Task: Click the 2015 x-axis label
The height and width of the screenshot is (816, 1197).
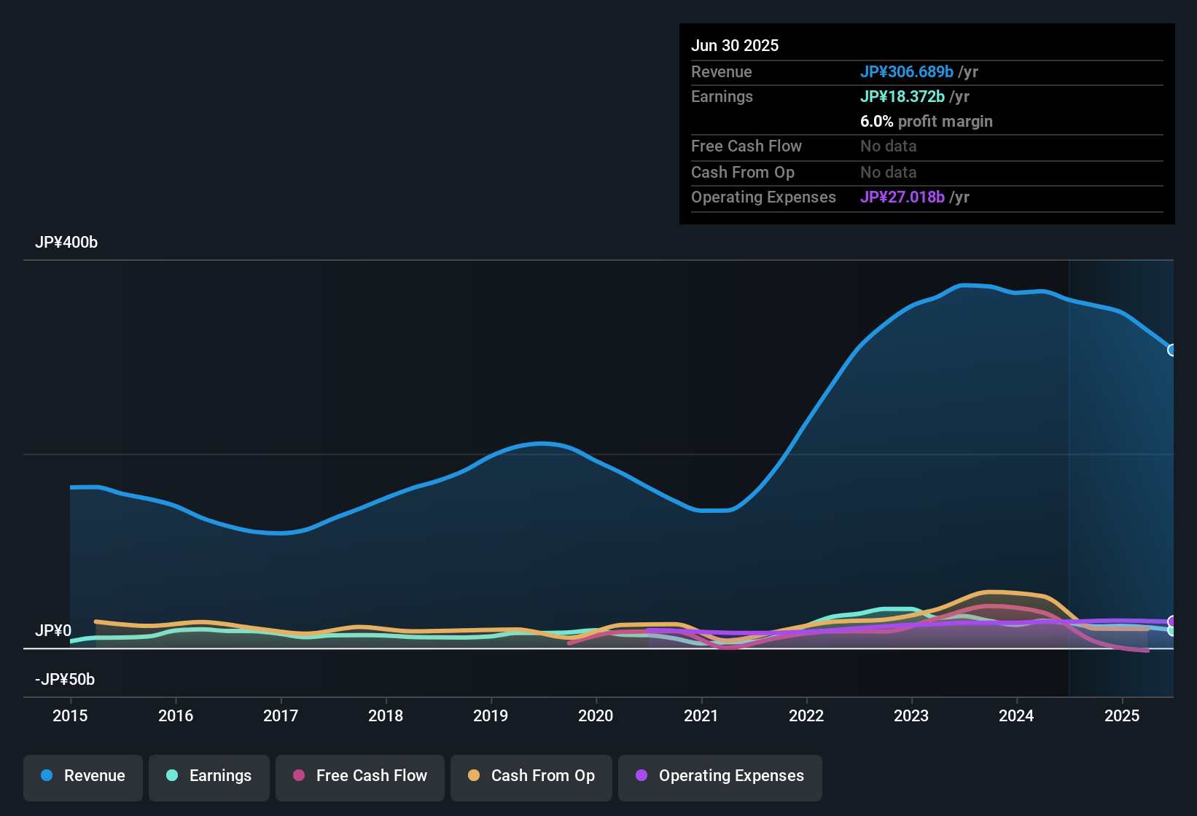Action: 70,716
